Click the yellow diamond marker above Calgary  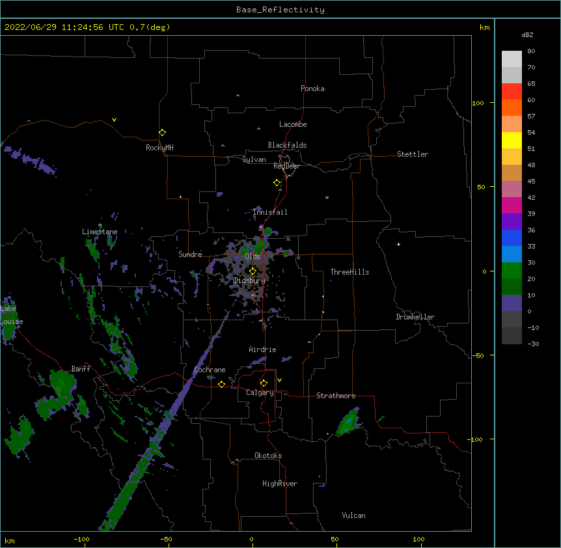(264, 383)
